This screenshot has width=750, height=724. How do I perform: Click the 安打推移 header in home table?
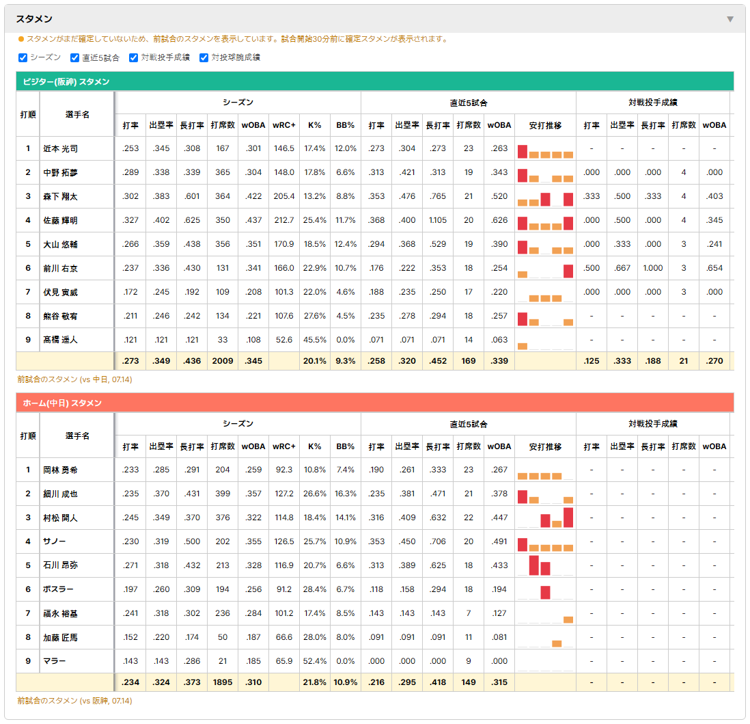pos(545,446)
